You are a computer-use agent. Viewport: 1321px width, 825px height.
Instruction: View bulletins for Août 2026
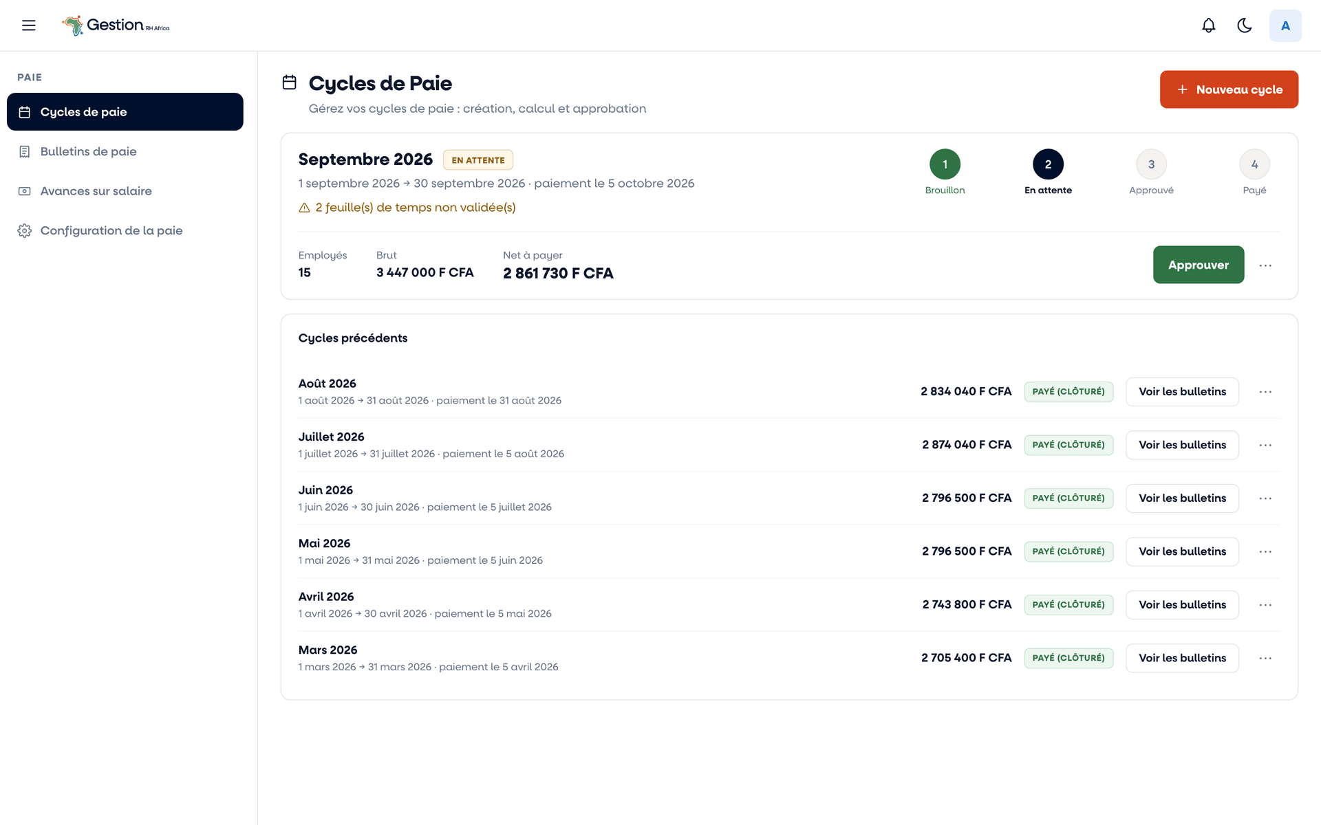coord(1182,392)
